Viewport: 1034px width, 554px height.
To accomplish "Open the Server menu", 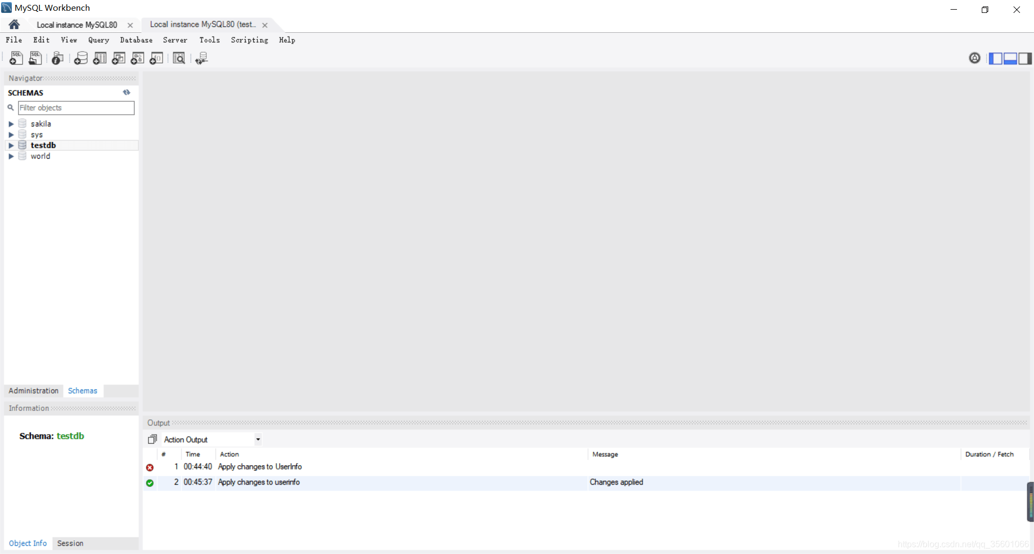I will (175, 40).
